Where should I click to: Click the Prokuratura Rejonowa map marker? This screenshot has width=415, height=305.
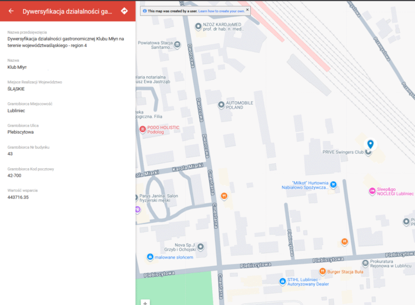pos(365,263)
